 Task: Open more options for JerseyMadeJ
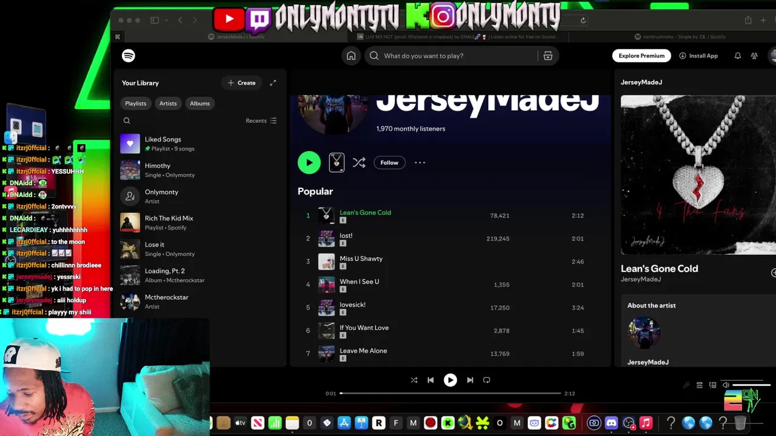click(x=420, y=162)
